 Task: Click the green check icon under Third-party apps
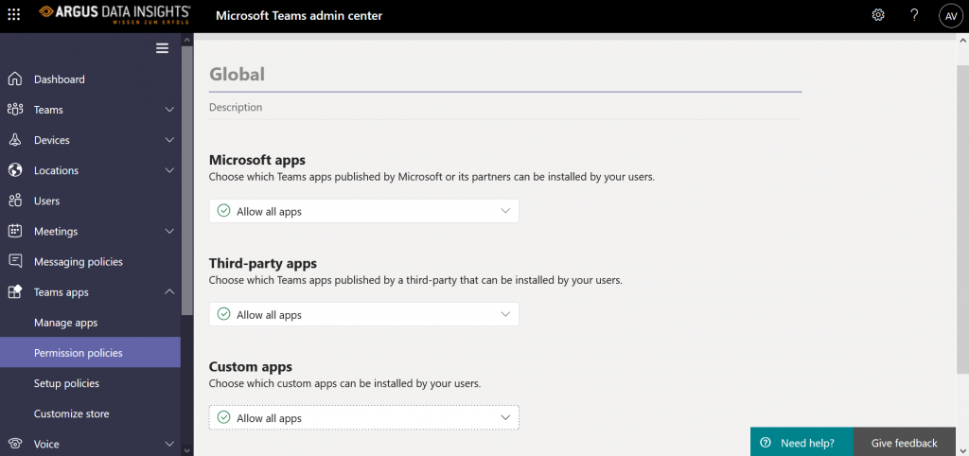click(x=223, y=314)
